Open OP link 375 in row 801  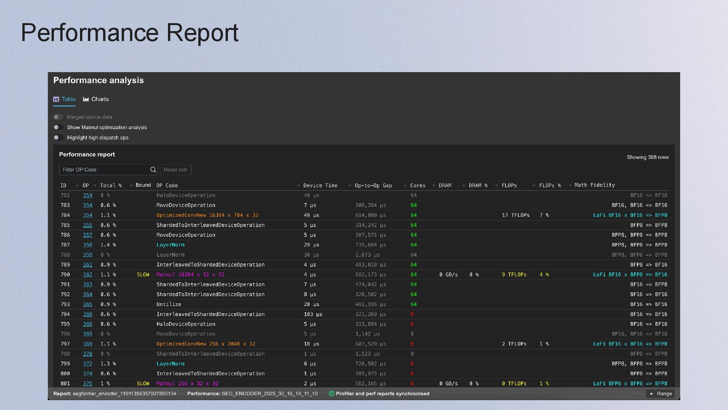pyautogui.click(x=88, y=384)
